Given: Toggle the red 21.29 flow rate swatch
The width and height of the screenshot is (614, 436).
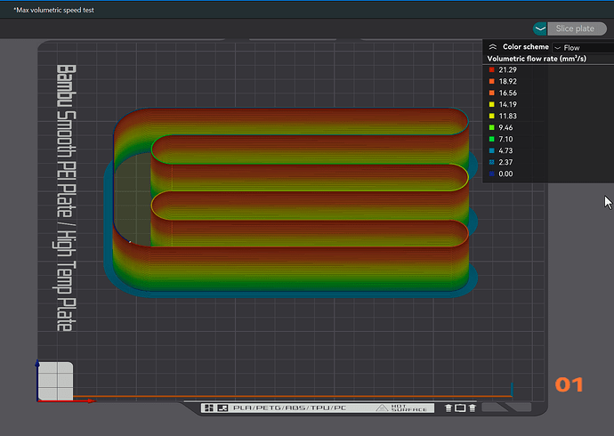Looking at the screenshot, I should pos(492,69).
